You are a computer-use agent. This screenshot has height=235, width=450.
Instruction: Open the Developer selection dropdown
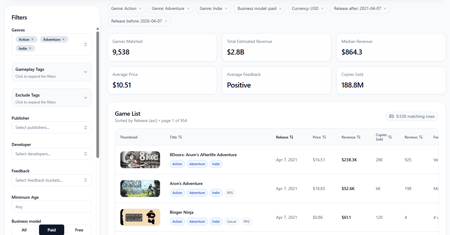pos(51,154)
